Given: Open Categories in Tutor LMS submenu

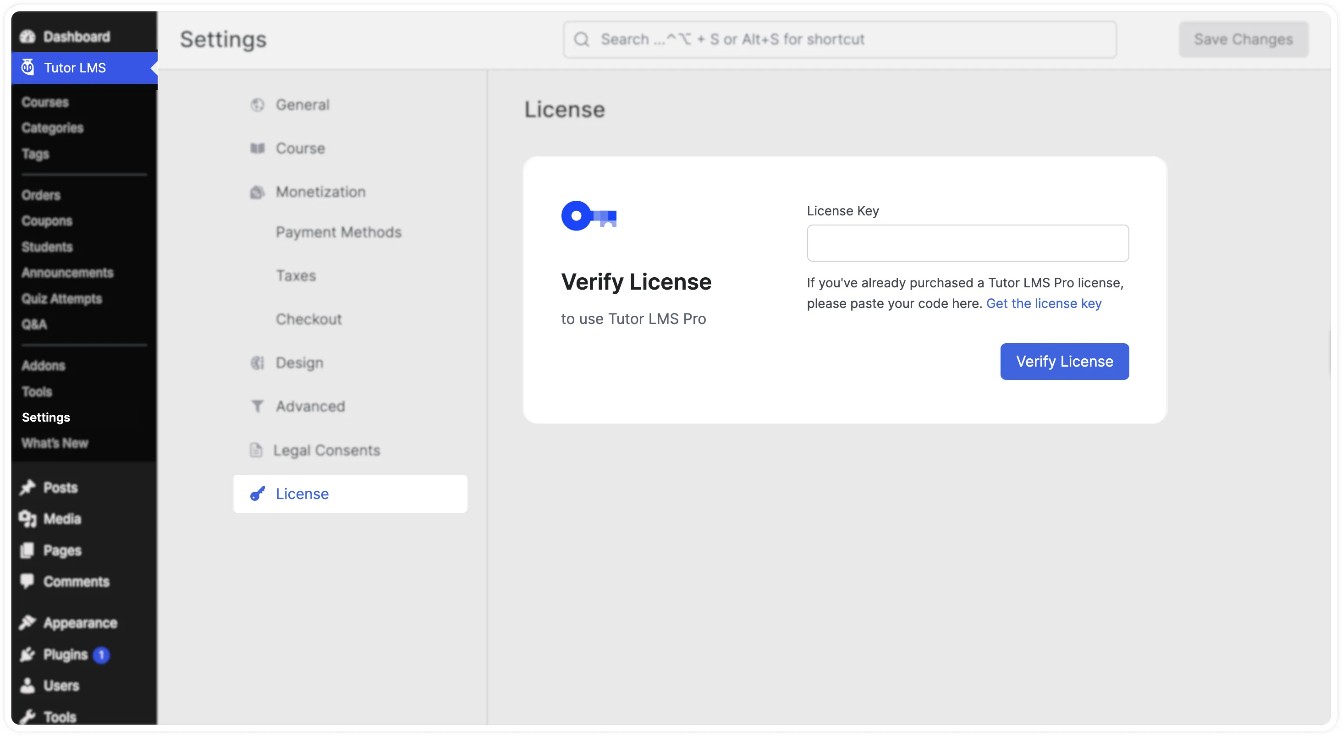Looking at the screenshot, I should (x=52, y=127).
